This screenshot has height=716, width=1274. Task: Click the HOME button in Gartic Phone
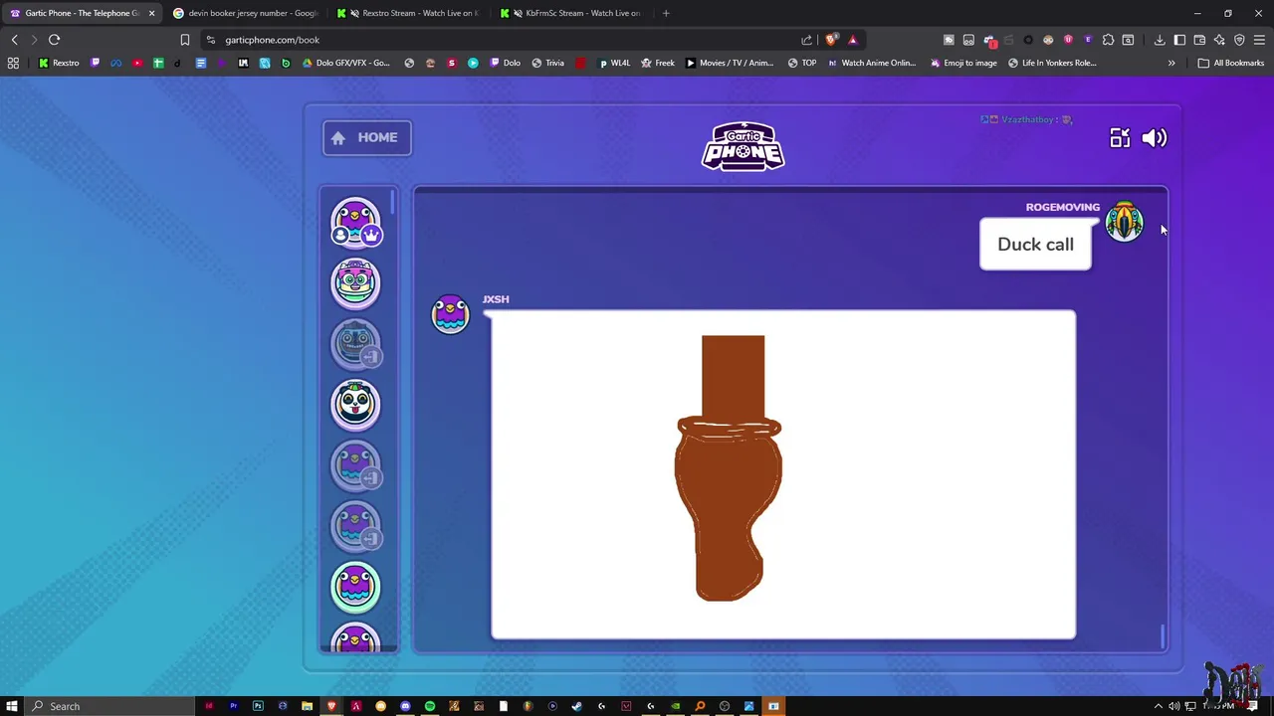[x=366, y=137]
